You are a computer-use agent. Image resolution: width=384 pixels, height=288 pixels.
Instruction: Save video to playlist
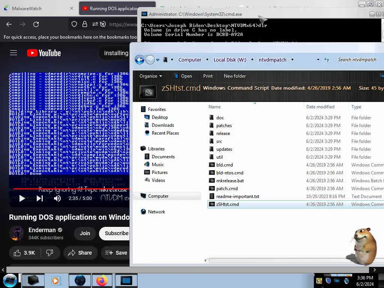pos(116,253)
